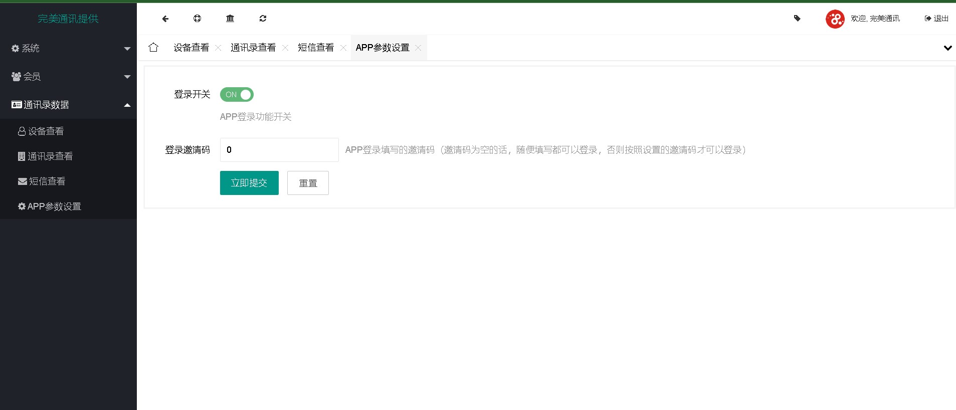The height and width of the screenshot is (410, 956).
Task: Close the 设备查看 tab
Action: point(218,48)
